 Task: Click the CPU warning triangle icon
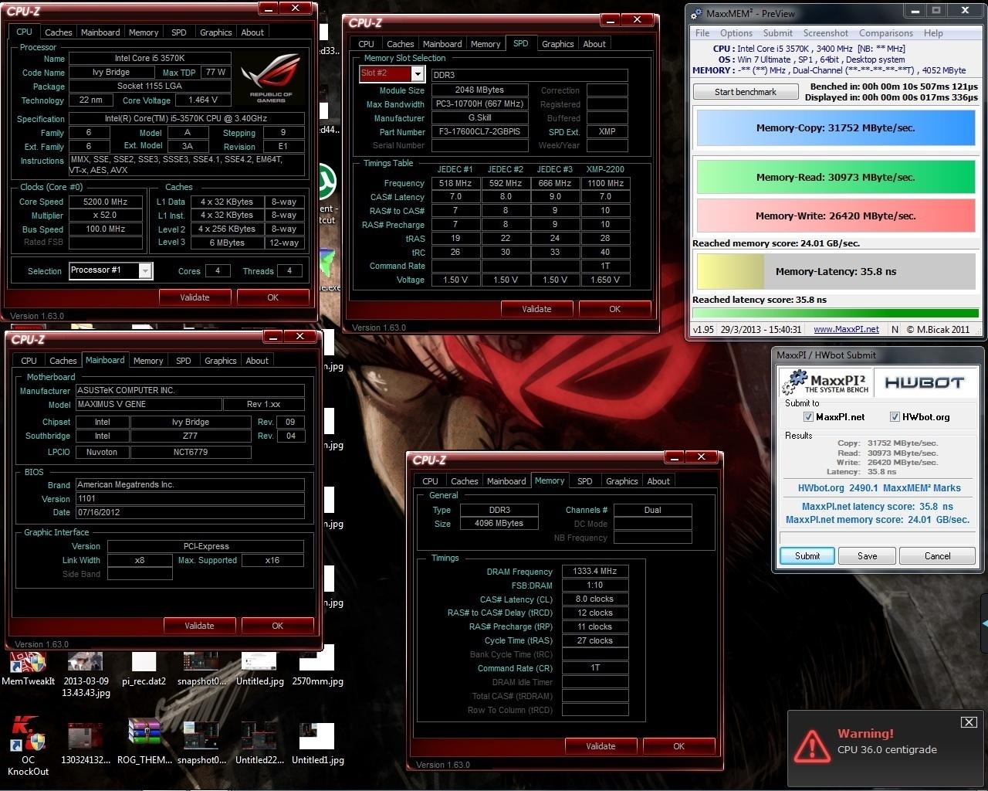click(x=812, y=745)
